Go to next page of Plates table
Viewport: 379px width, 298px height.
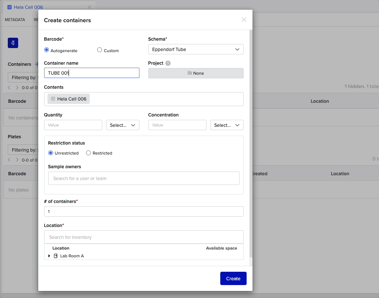pos(17,160)
